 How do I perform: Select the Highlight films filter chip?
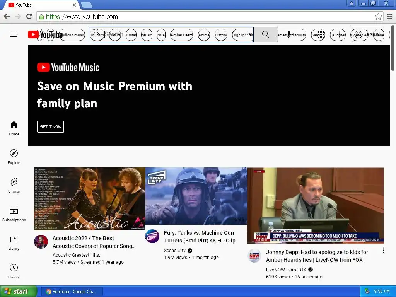[x=243, y=35]
